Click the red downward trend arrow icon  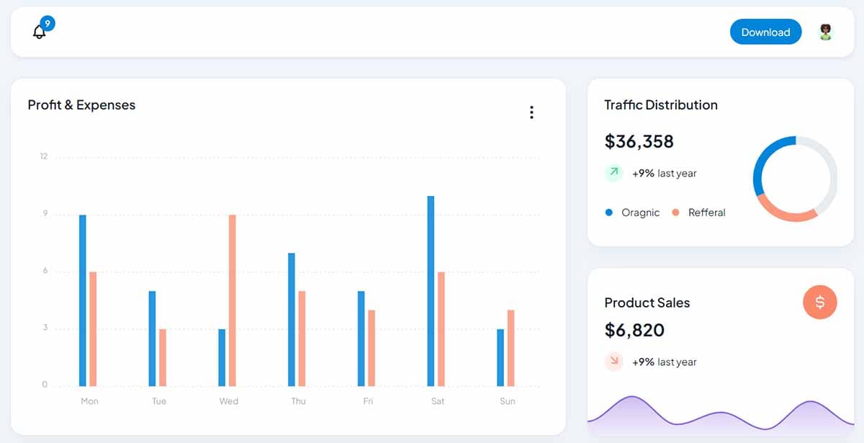point(613,362)
